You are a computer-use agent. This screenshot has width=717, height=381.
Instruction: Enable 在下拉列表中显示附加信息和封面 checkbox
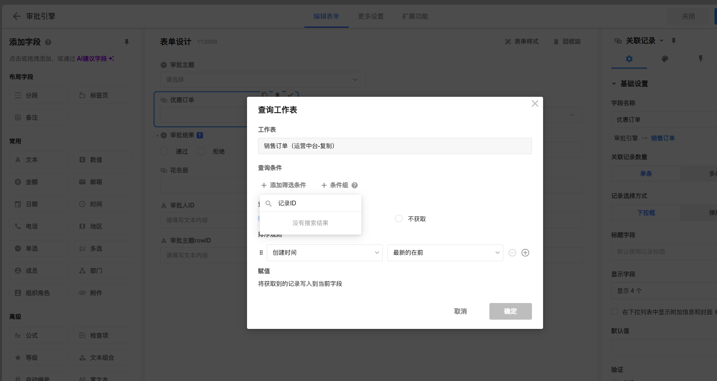click(x=615, y=312)
